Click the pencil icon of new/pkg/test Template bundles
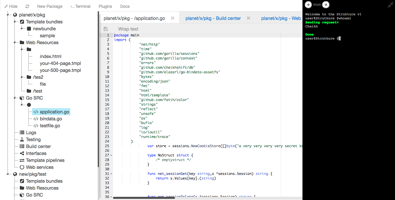Image resolution: width=395 pixels, height=200 pixels. pos(22,181)
